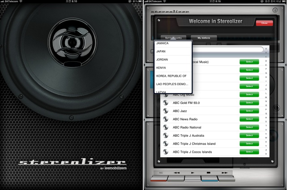Screen dimensions: 287x190
Task: Jump to letter A in the alphabet index
Action: [x=266, y=49]
